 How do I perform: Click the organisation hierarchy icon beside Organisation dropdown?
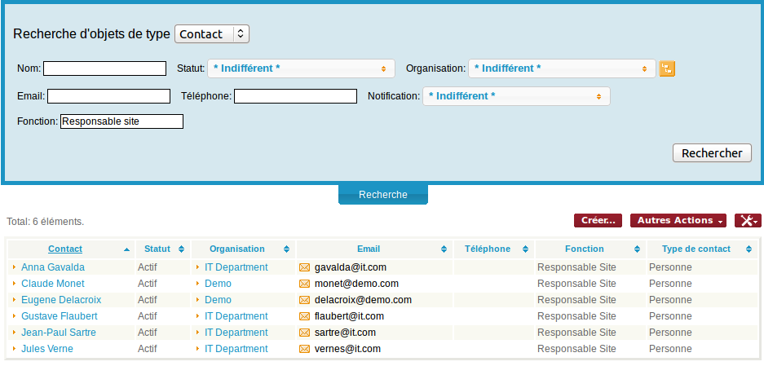[667, 69]
